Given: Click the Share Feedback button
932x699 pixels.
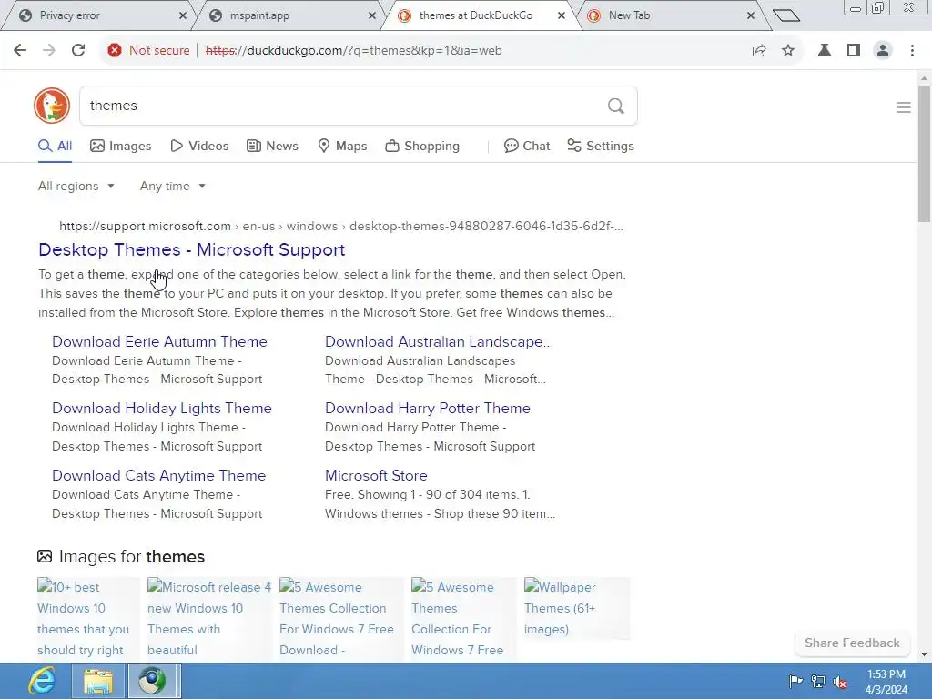Looking at the screenshot, I should (852, 643).
